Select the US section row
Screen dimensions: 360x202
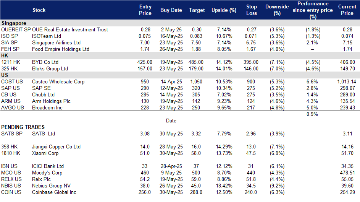tap(180, 75)
